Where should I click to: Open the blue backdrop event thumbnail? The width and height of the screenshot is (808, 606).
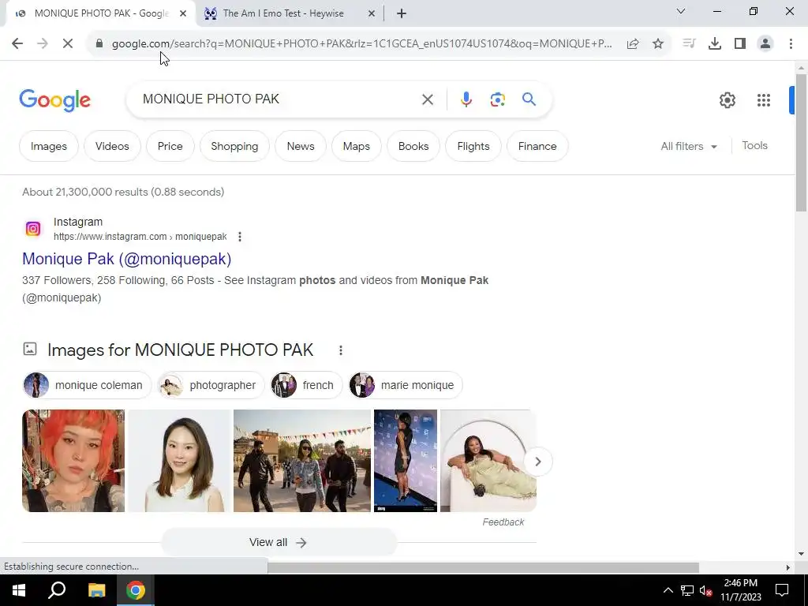coord(406,461)
